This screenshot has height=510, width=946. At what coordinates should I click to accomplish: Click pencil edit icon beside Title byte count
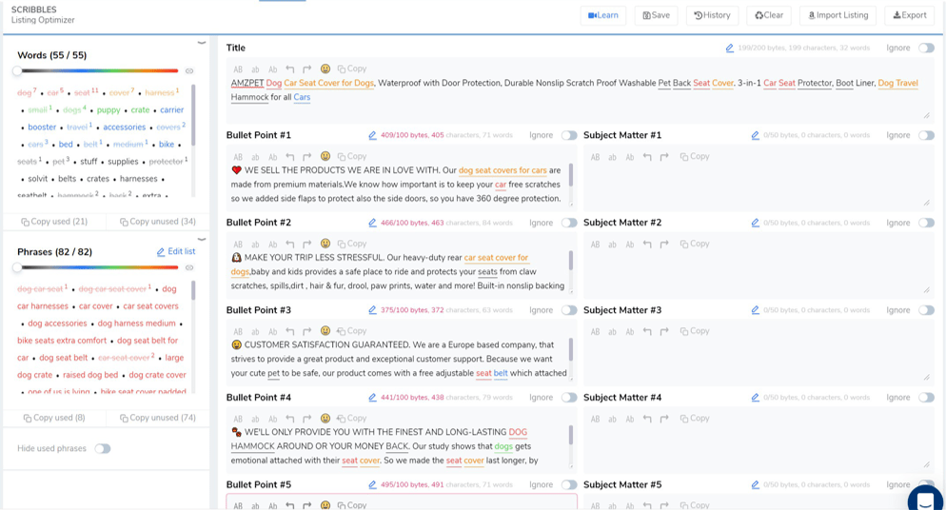click(x=729, y=48)
